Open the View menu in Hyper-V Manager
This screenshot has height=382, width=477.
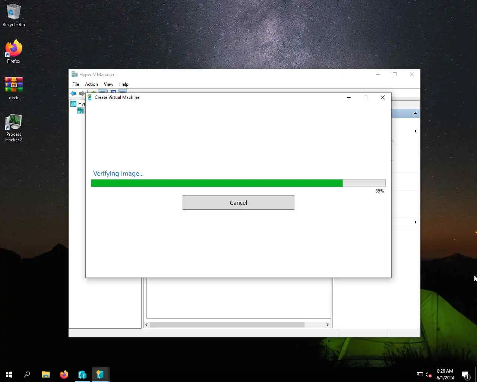[x=108, y=84]
